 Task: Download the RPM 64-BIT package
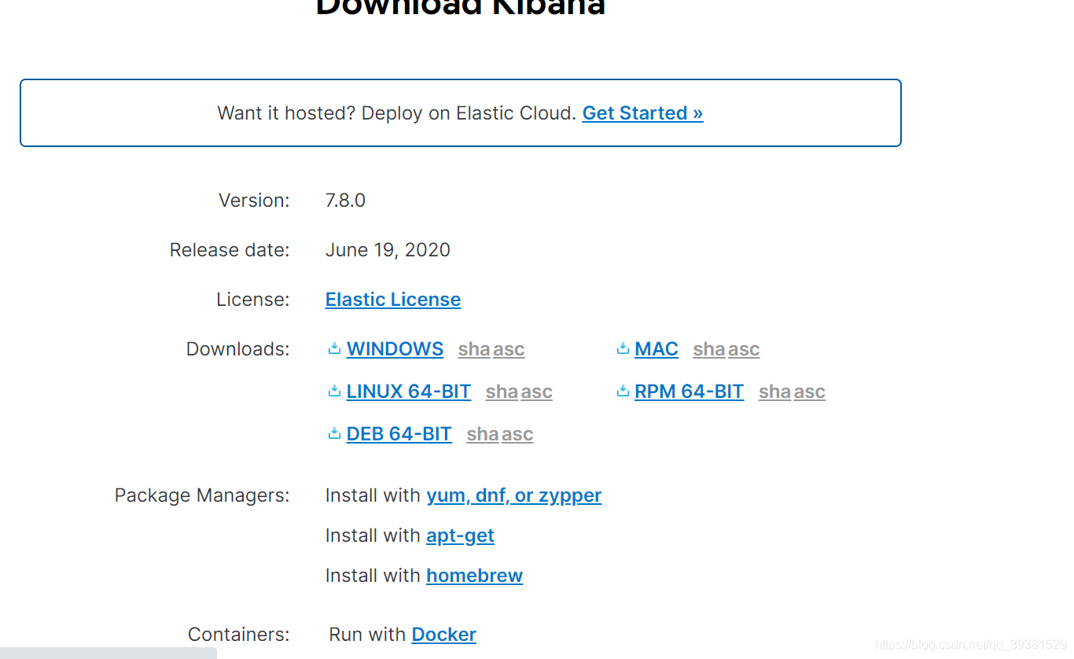pos(689,392)
